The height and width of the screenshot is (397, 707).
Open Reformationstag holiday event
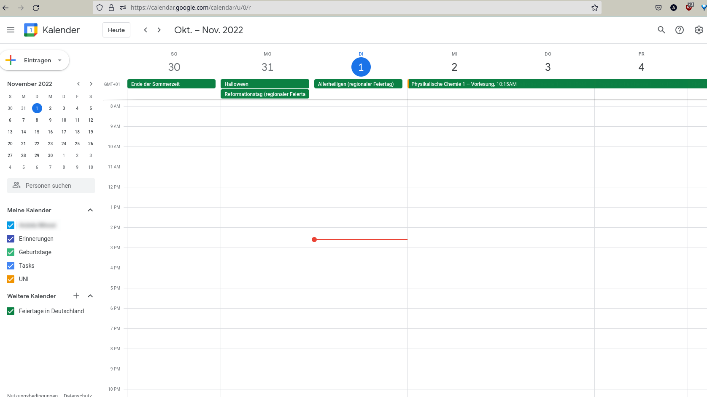[265, 94]
